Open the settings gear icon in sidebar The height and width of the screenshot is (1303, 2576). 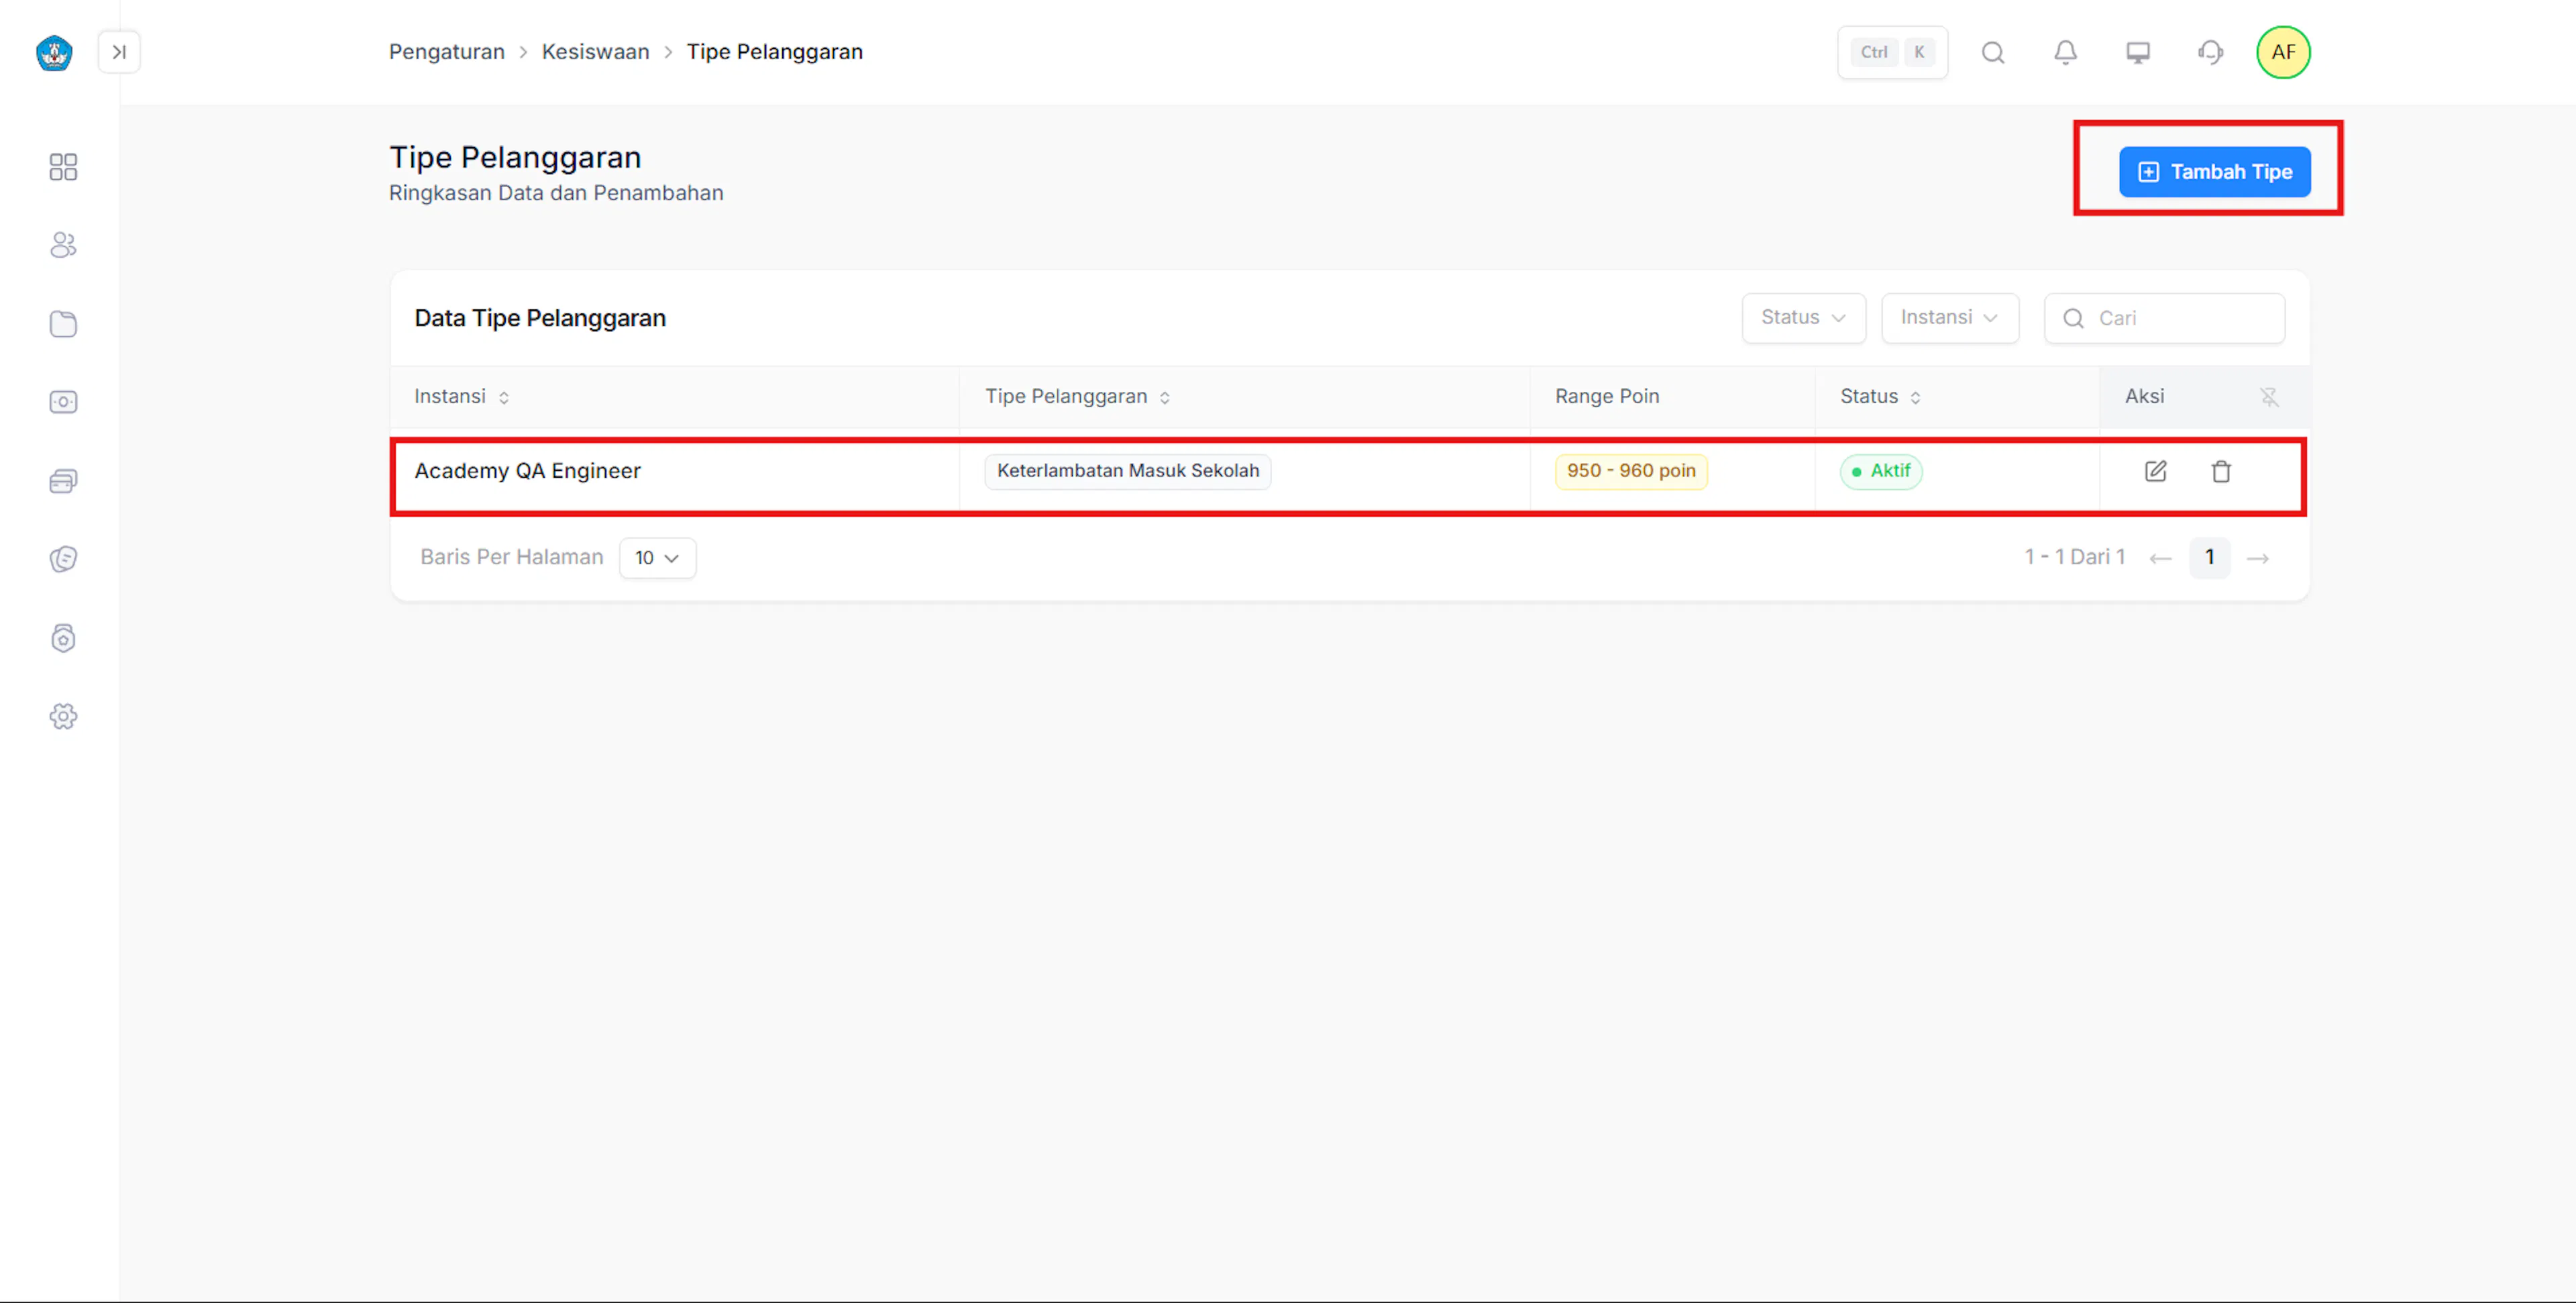[63, 716]
